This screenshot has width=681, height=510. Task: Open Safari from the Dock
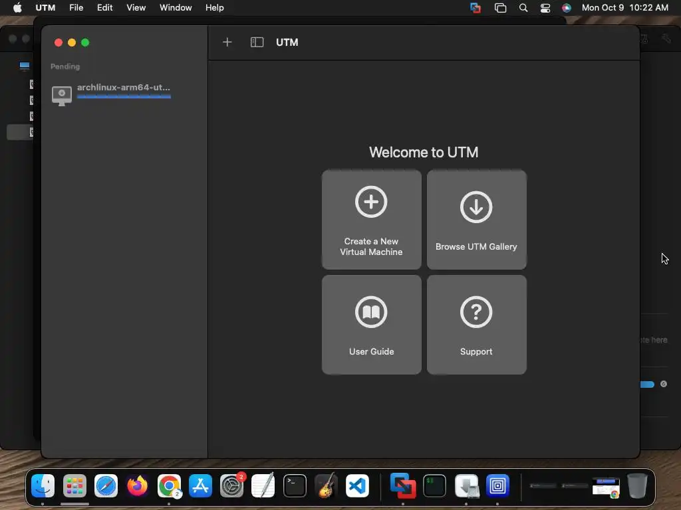coord(106,485)
